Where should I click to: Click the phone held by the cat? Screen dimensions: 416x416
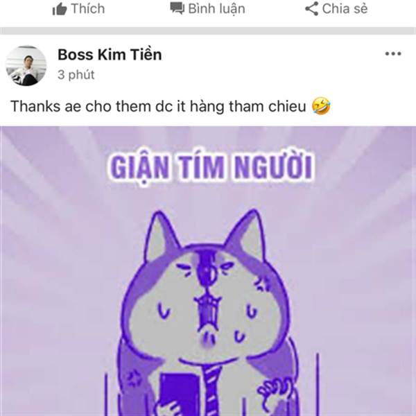point(180,394)
